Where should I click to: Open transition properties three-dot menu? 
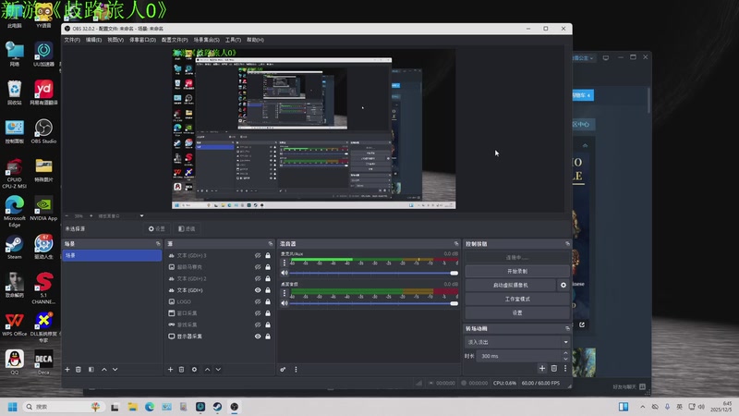pyautogui.click(x=565, y=368)
